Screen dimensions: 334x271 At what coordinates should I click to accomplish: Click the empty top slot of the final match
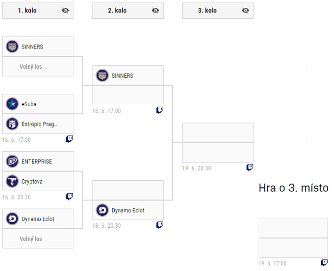[218, 133]
